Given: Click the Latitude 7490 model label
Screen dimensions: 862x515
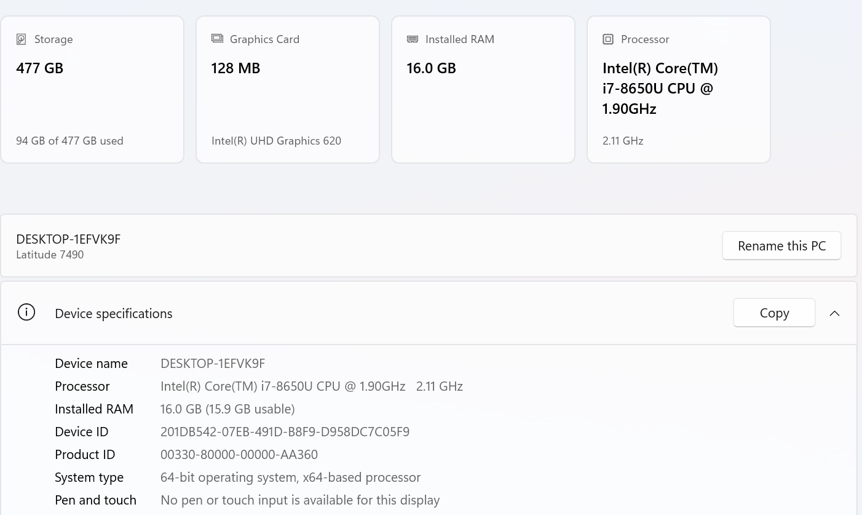Looking at the screenshot, I should click(x=50, y=255).
